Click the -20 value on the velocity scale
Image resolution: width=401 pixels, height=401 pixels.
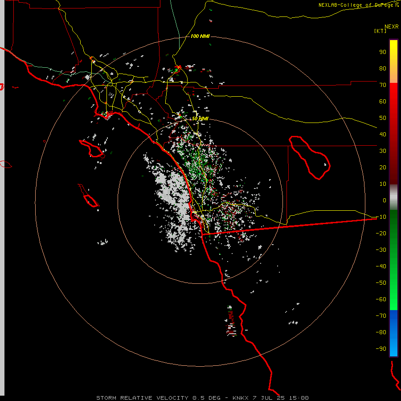[x=381, y=233]
